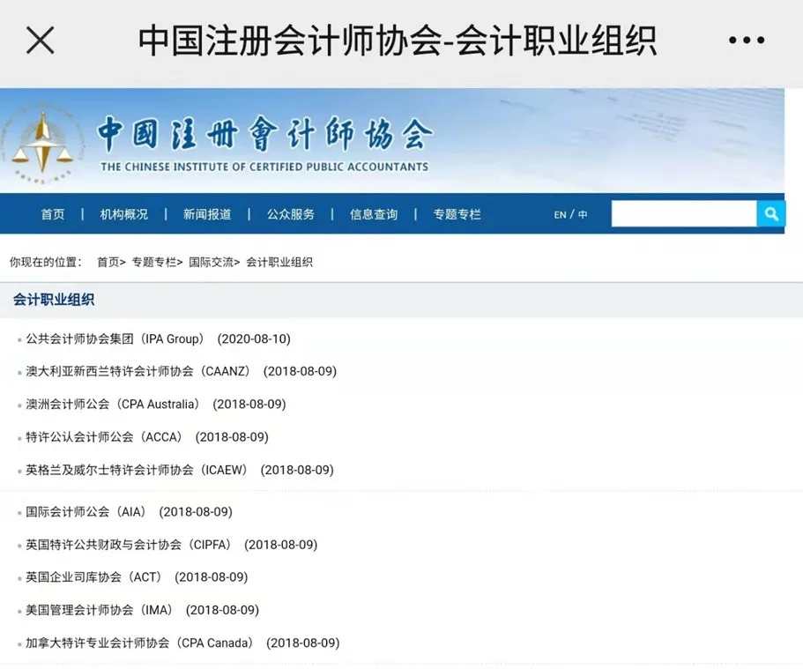Open the three-dot more options menu
Viewport: 803px width, 669px height.
click(x=747, y=40)
